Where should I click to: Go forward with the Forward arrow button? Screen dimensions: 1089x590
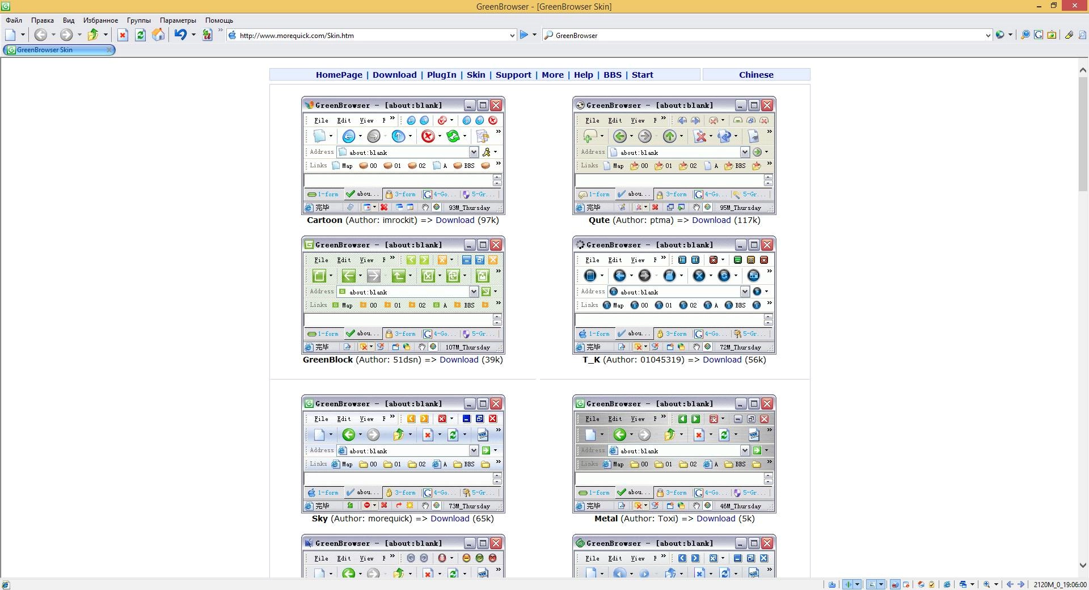66,35
